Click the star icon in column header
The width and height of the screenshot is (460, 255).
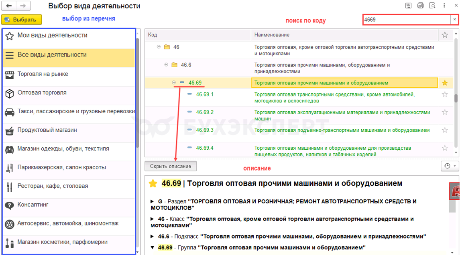[x=445, y=35]
